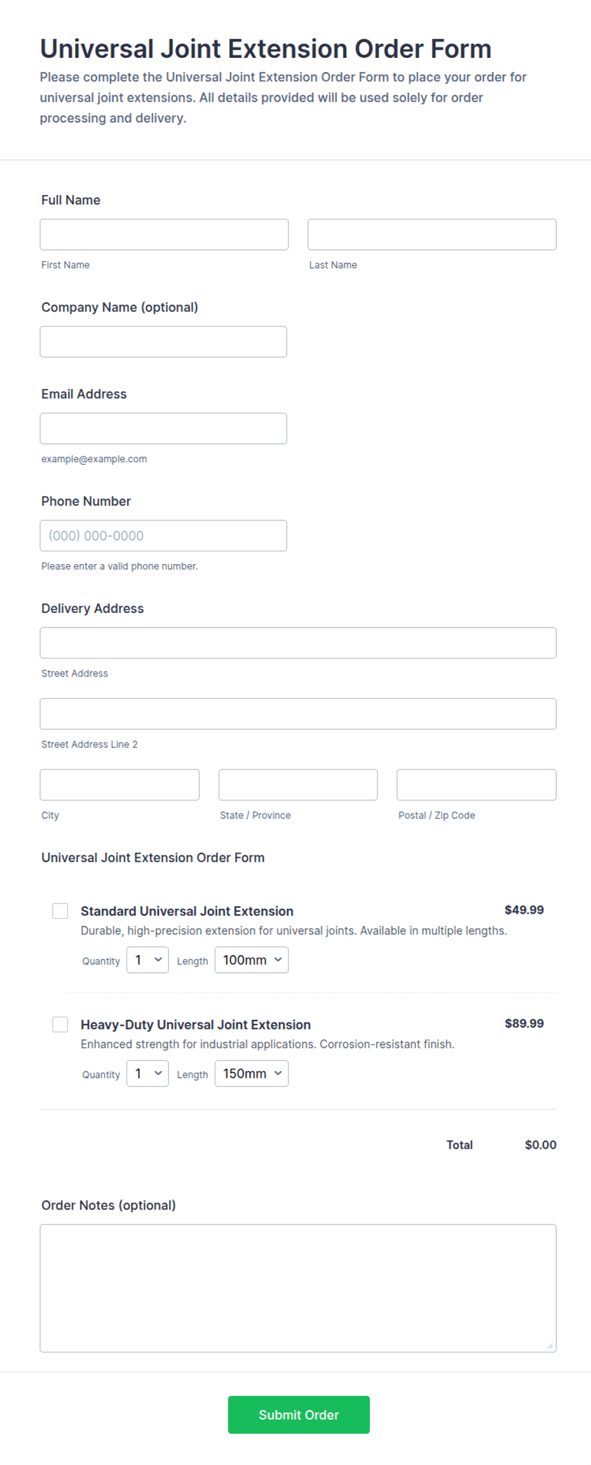This screenshot has height=1465, width=591.
Task: Open the 100mm Length dropdown
Action: [252, 959]
